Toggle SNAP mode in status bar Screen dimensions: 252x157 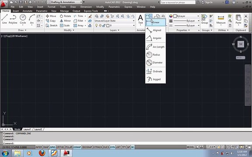point(46,147)
